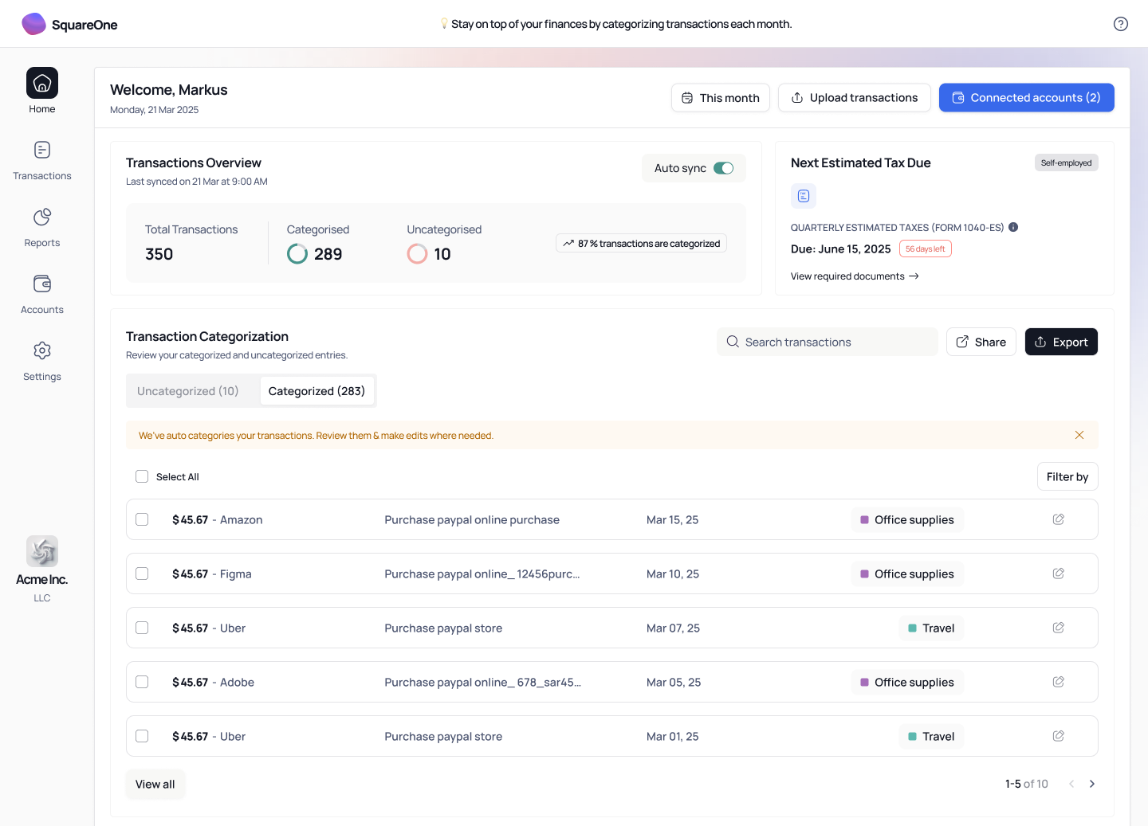This screenshot has height=826, width=1148.
Task: Go to Transactions in the sidebar
Action: (42, 161)
